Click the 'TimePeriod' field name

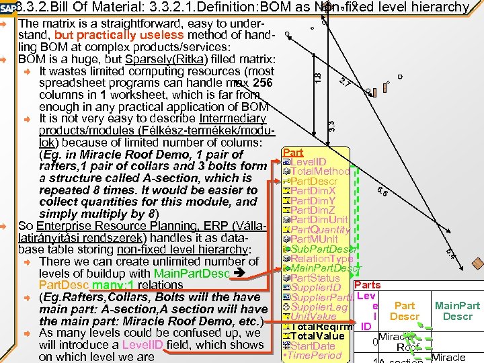pos(315,356)
